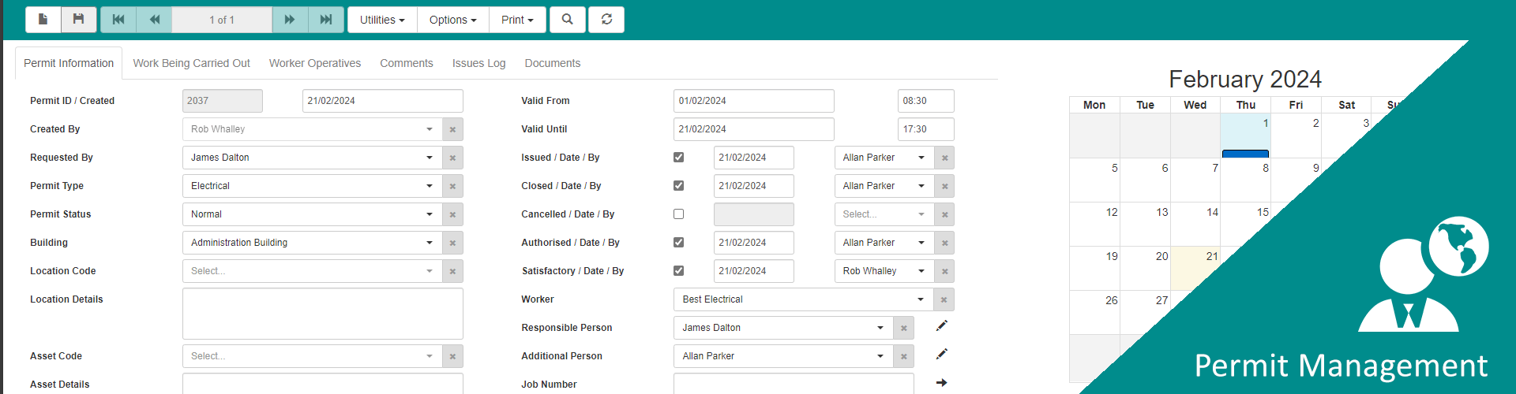This screenshot has width=1516, height=394.
Task: Click the search magnifier icon
Action: (x=568, y=20)
